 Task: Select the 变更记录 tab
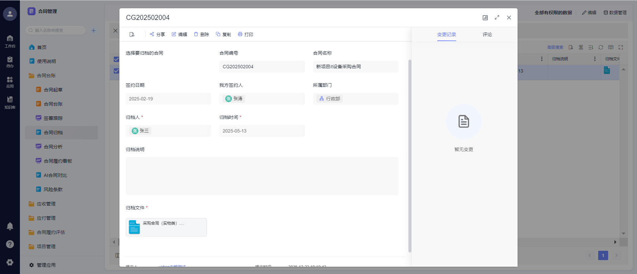coord(447,34)
